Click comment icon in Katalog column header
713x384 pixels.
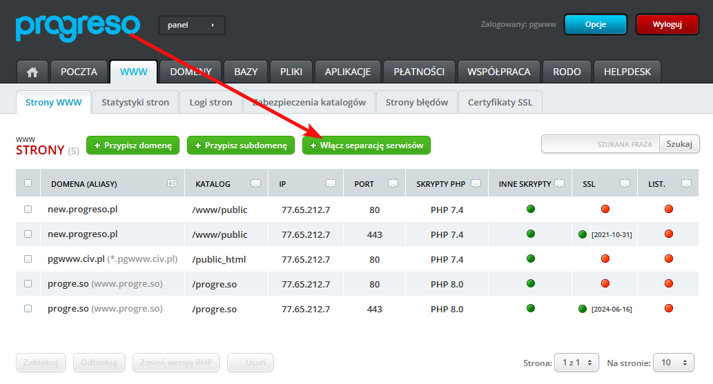click(255, 184)
